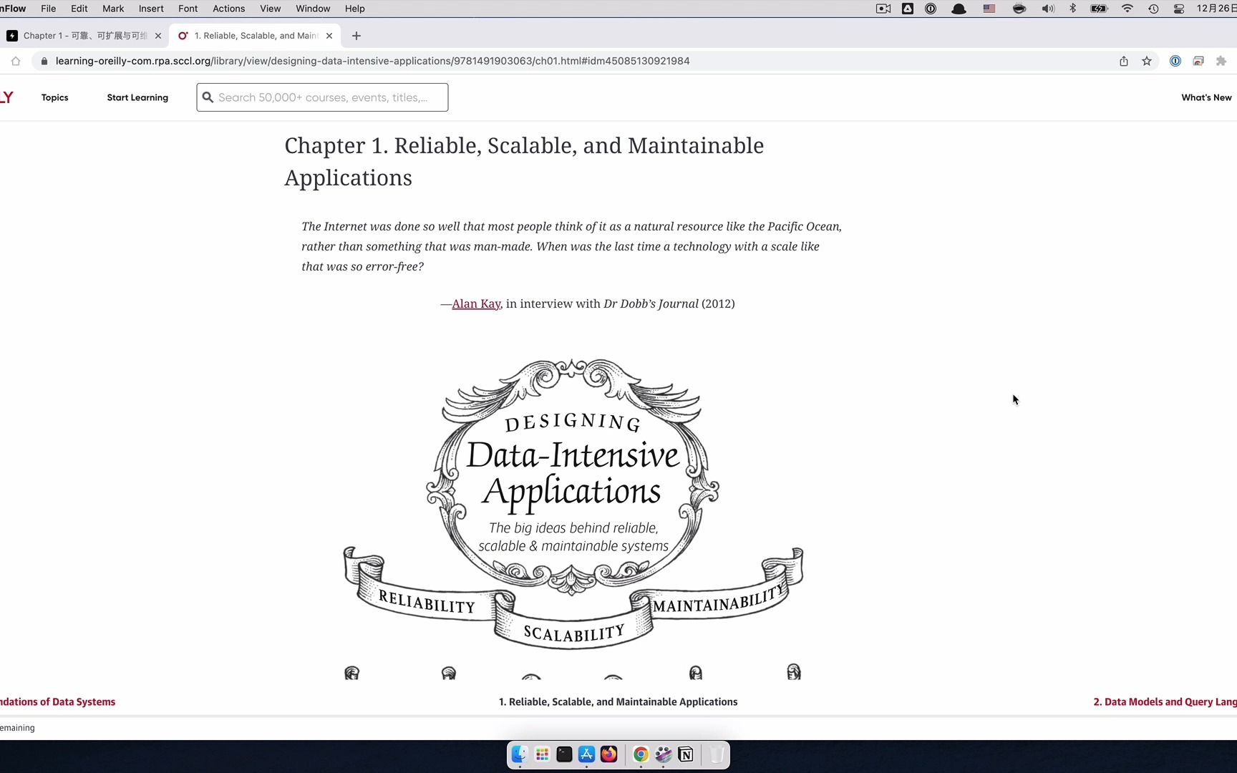
Task: Switch input source via the US flag icon
Action: tap(989, 9)
